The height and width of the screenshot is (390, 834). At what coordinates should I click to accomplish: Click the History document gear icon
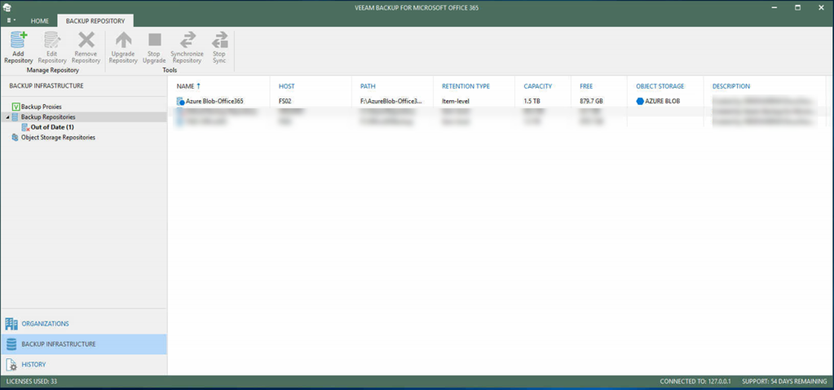point(11,365)
